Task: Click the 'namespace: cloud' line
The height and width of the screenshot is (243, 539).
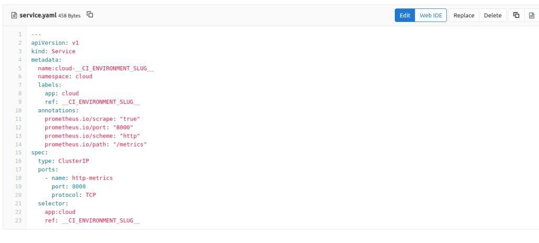Action: 65,77
